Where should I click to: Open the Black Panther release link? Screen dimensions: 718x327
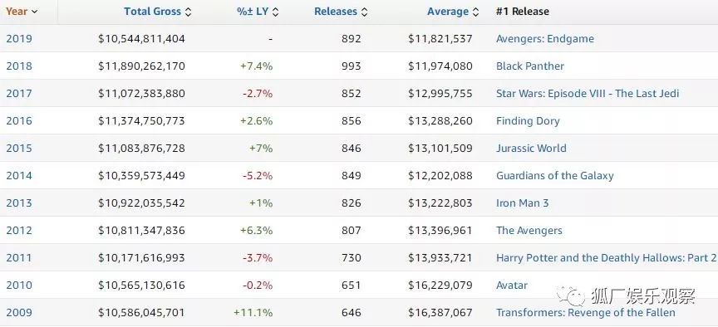(530, 66)
